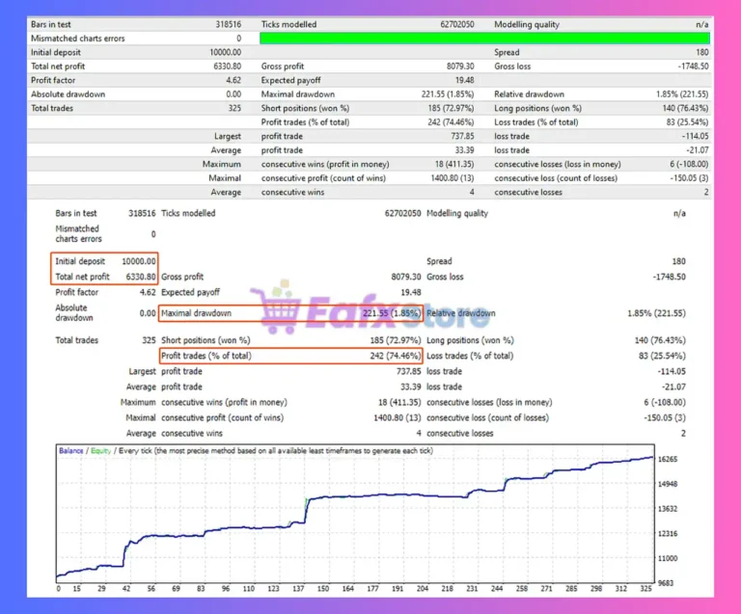
Task: Click trade number 42 on the chart axis
Action: pyautogui.click(x=126, y=589)
